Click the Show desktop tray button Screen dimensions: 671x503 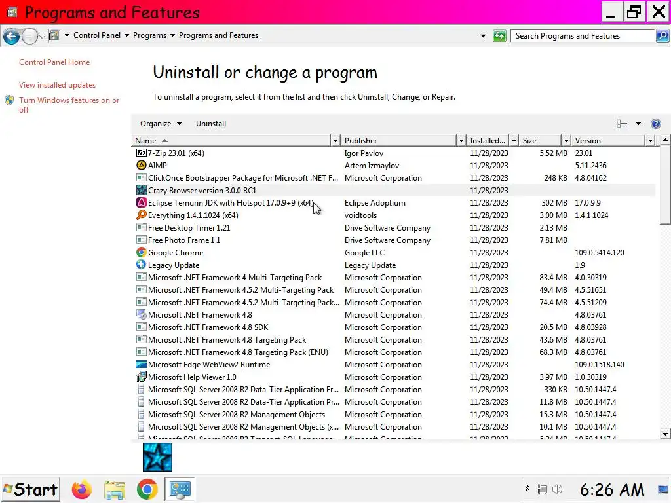tap(663, 489)
